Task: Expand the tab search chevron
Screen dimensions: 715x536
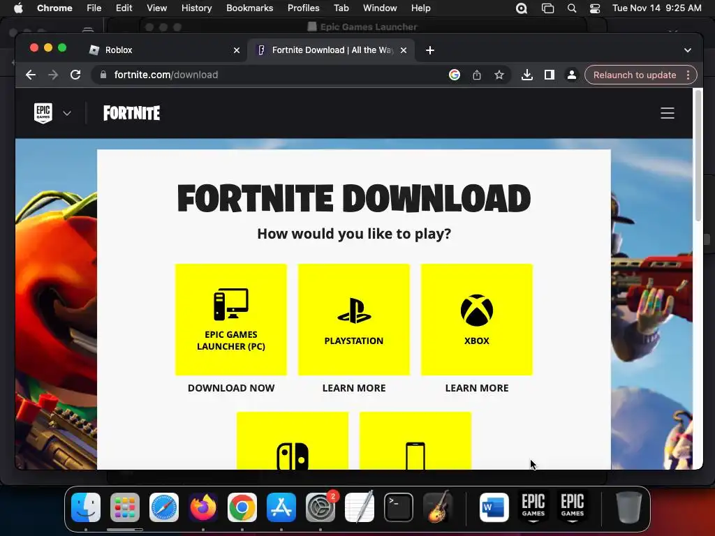Action: click(688, 50)
